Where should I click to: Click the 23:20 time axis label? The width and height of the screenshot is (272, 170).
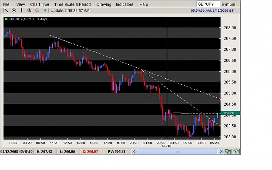pos(161,143)
